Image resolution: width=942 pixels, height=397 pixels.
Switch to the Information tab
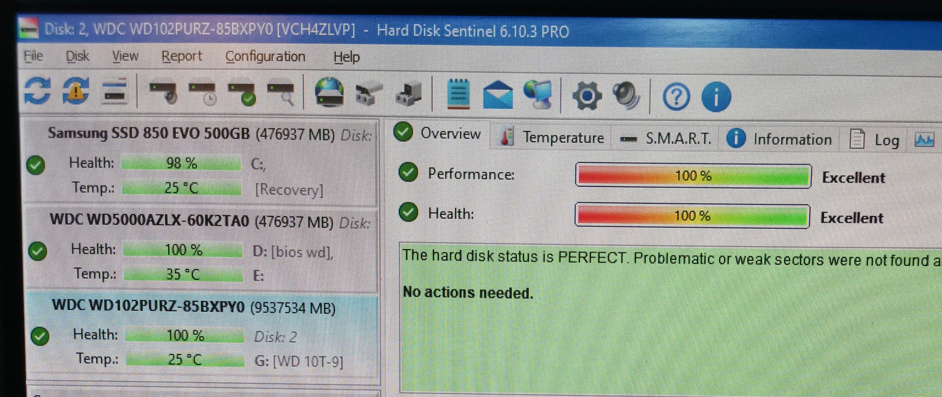[780, 140]
